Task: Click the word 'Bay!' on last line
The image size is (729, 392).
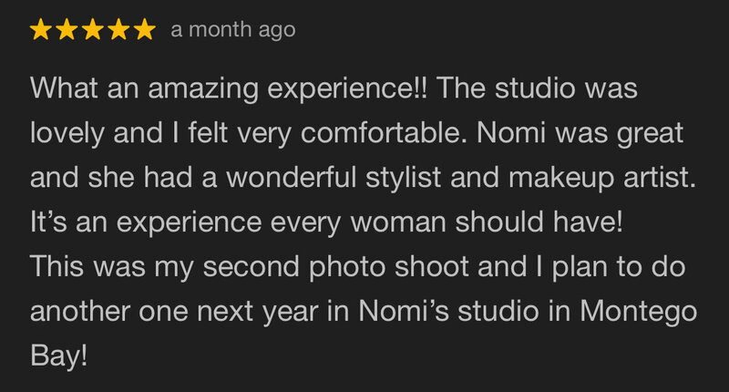Action: [58, 357]
